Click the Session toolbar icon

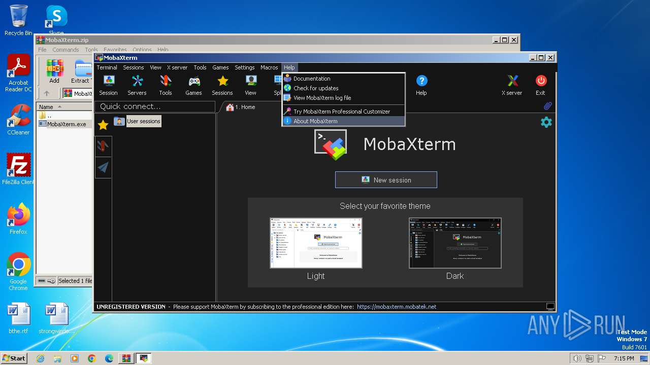[x=108, y=85]
